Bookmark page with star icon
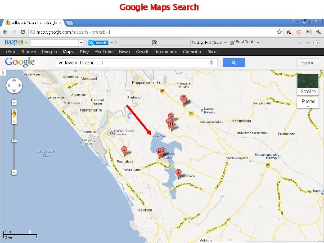 (x=279, y=32)
